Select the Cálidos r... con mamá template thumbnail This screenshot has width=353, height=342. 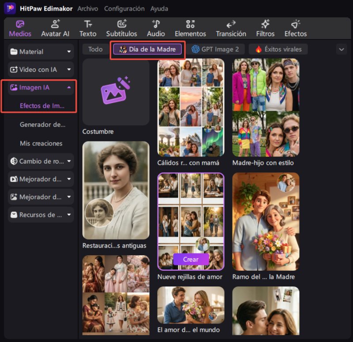point(191,108)
